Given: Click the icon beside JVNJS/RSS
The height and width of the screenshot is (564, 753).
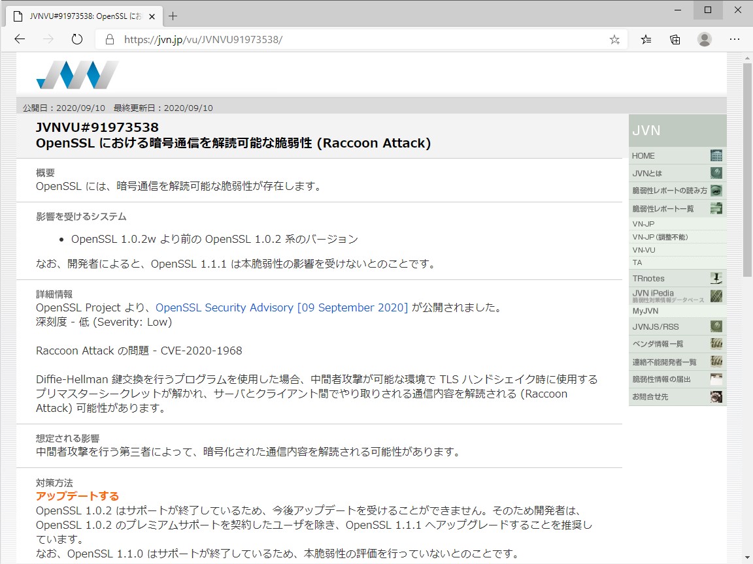Looking at the screenshot, I should pos(716,326).
